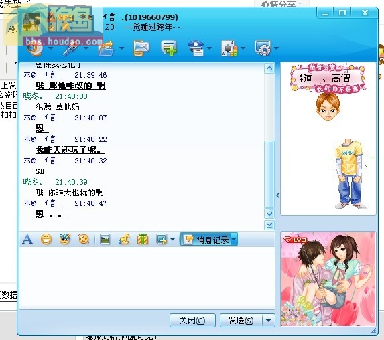Viewport: 384px width, 340px height.
Task: Click LV3 badge on couple image
Action: tap(296, 240)
